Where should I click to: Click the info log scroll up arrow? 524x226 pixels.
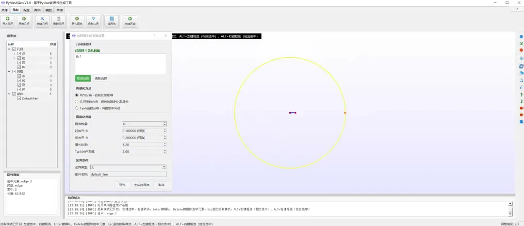tap(510, 203)
